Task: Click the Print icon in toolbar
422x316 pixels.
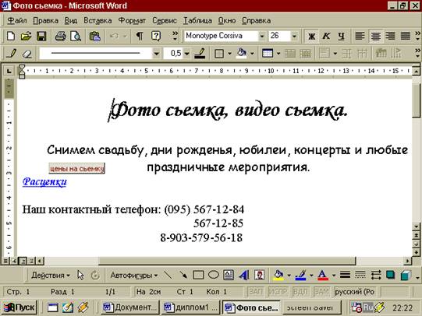Action: 60,36
